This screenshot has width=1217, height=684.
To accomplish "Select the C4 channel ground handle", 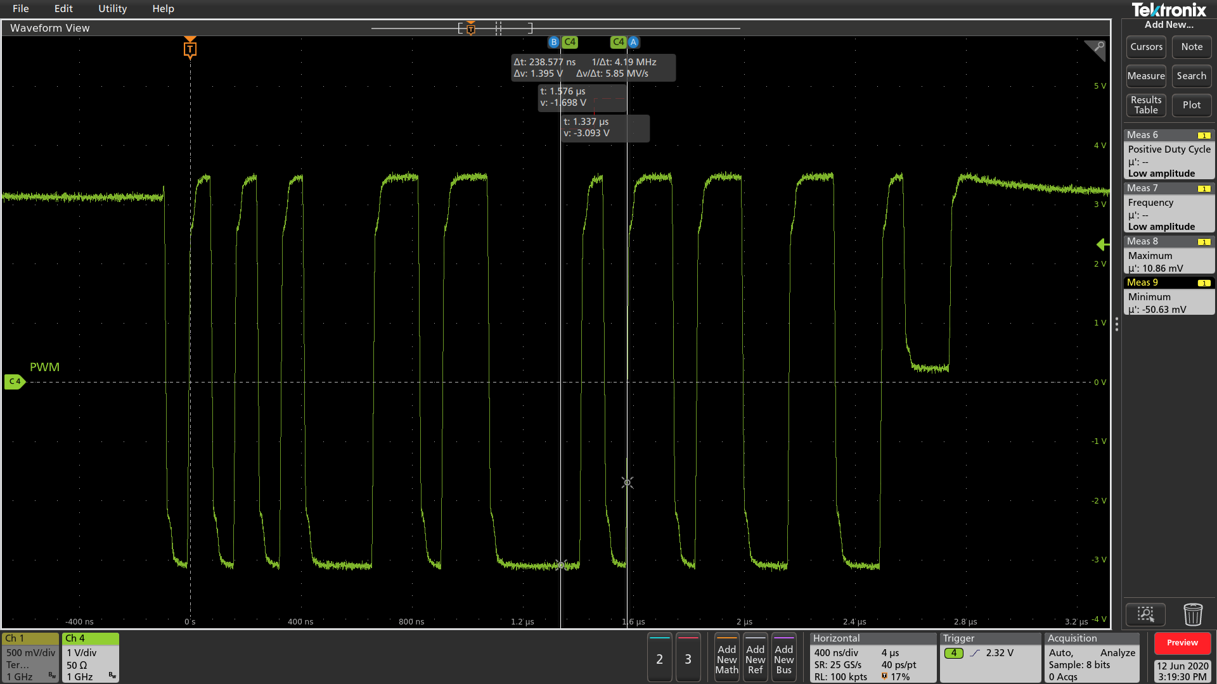I will click(x=15, y=381).
